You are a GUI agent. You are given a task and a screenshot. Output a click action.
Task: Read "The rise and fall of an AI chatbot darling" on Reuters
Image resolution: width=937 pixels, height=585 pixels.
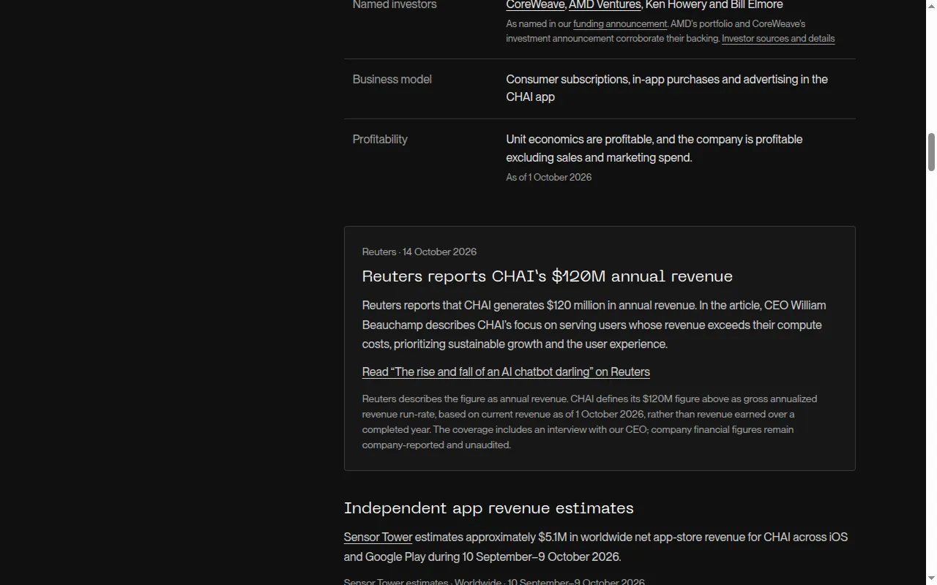pyautogui.click(x=506, y=371)
